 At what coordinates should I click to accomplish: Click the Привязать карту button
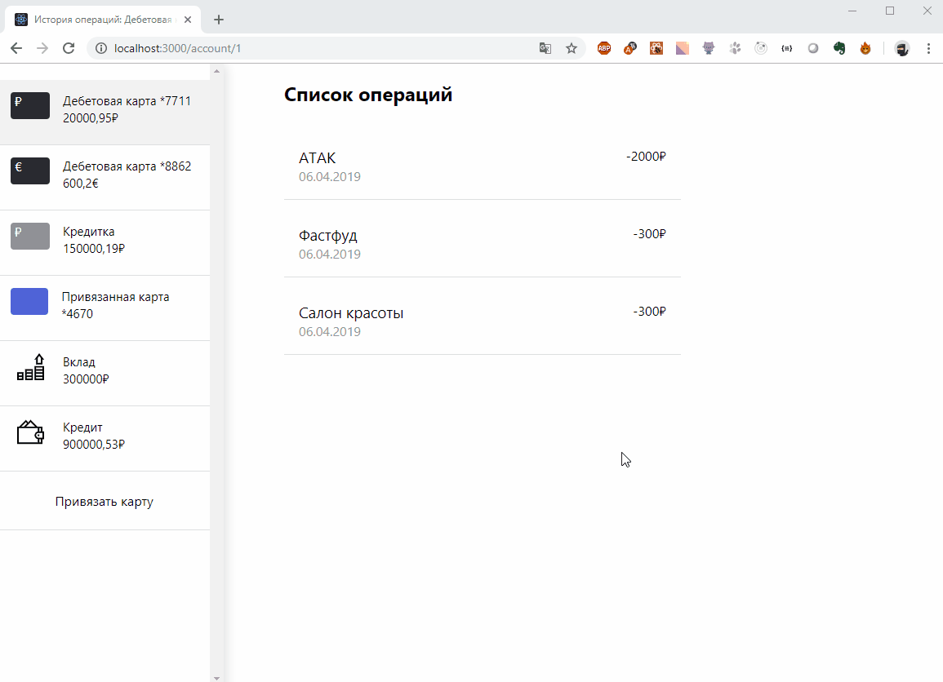click(x=105, y=501)
